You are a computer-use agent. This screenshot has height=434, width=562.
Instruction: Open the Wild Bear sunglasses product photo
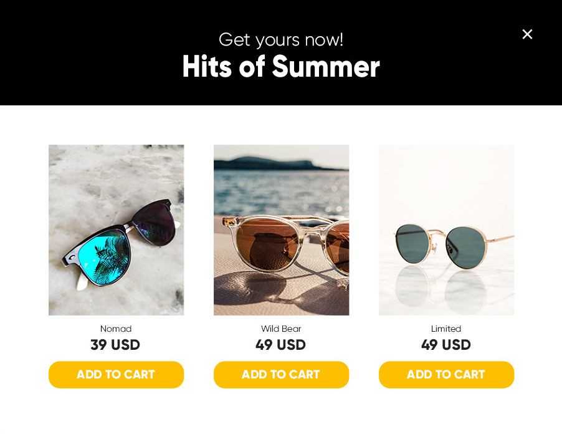point(282,230)
